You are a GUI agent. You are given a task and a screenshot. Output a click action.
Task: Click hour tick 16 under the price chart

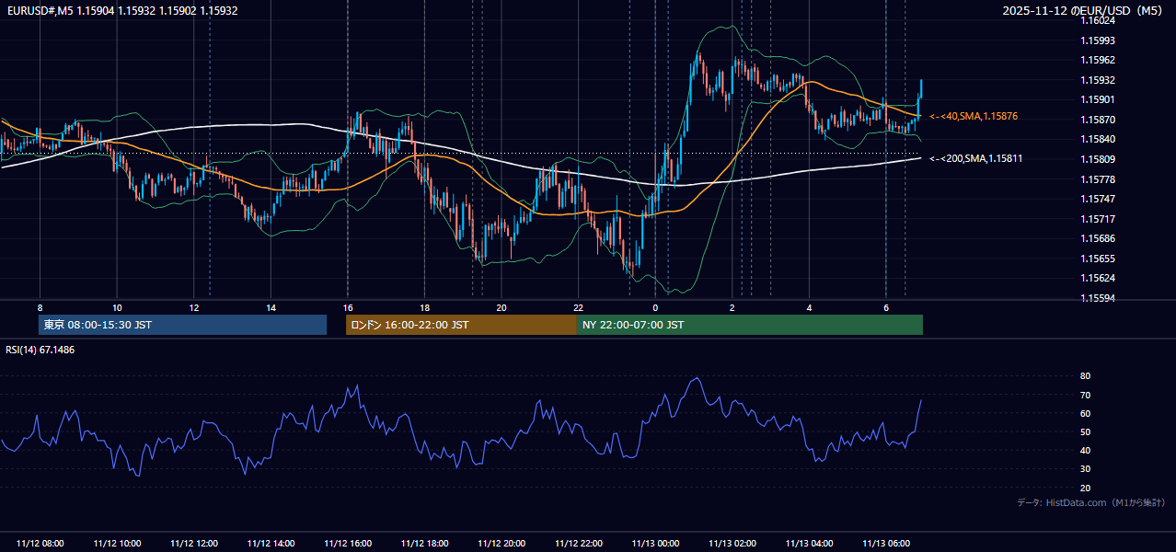(348, 307)
